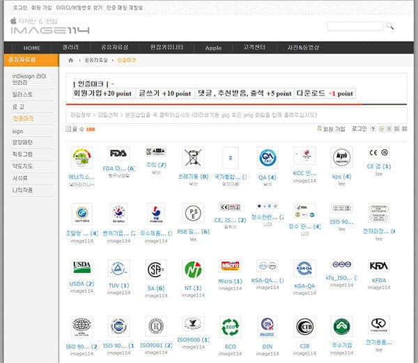Click 아이디/비밀번호 찾기 link
Viewport: 418px width, 363px height.
(x=79, y=8)
